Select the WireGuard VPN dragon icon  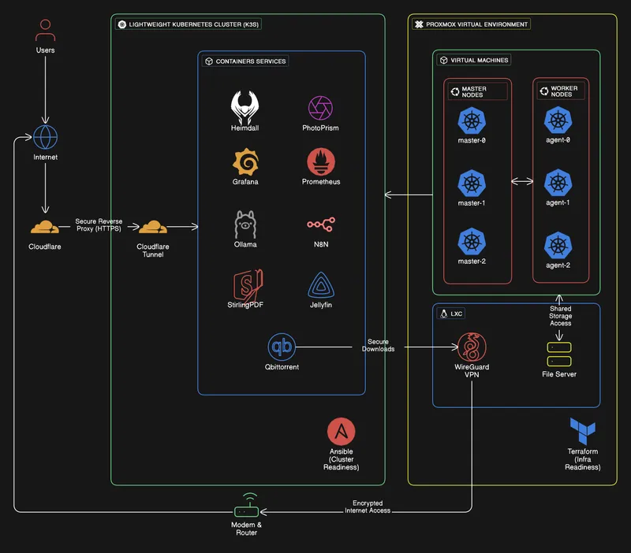(x=472, y=347)
